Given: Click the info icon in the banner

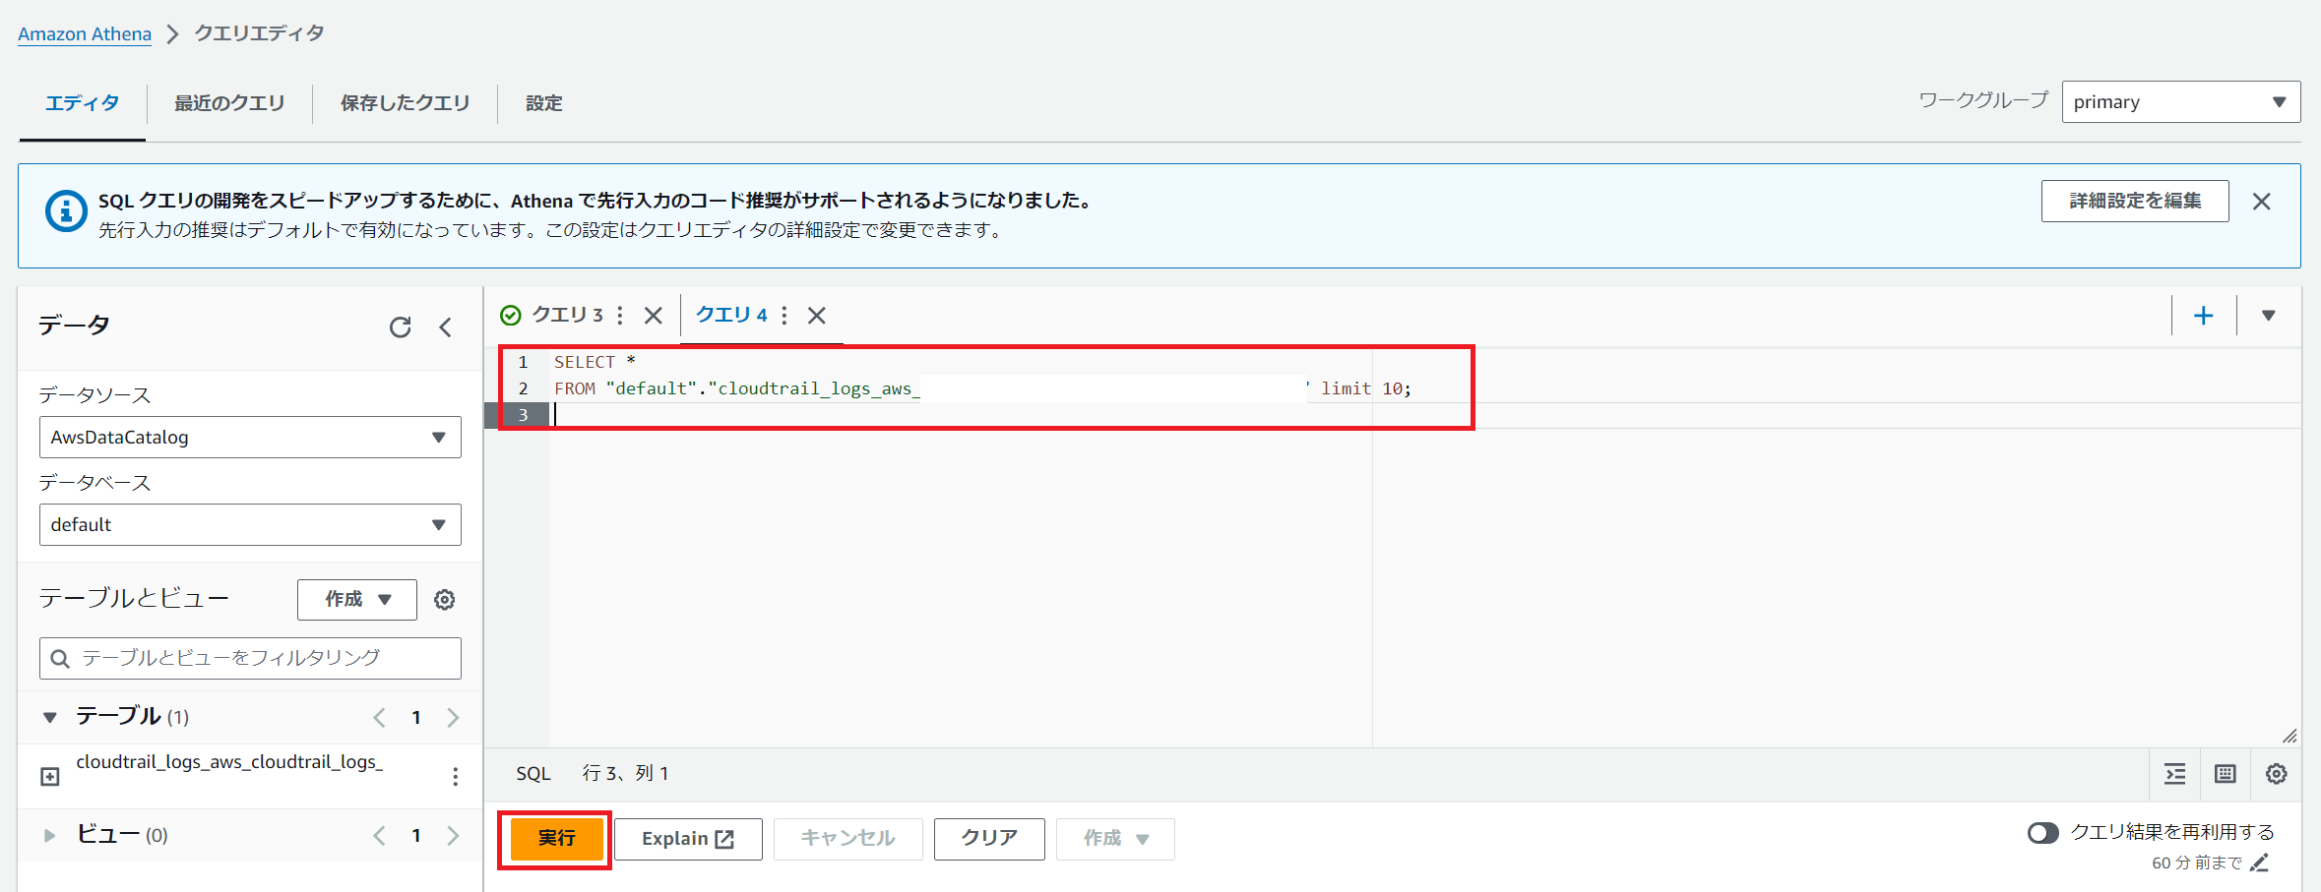Looking at the screenshot, I should pos(66,210).
